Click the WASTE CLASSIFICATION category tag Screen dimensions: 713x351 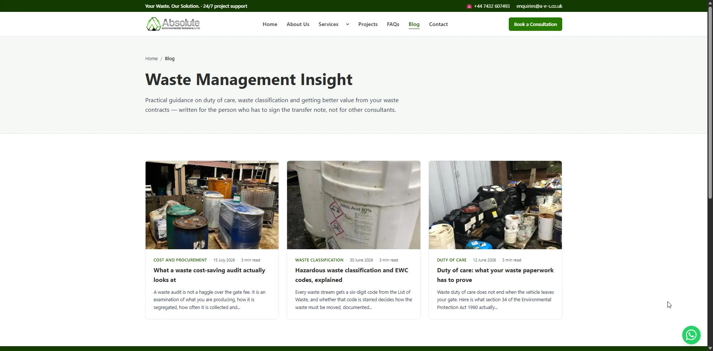319,260
